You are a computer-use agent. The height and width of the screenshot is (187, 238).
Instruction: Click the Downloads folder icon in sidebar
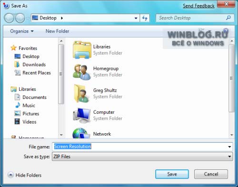[x=17, y=64]
